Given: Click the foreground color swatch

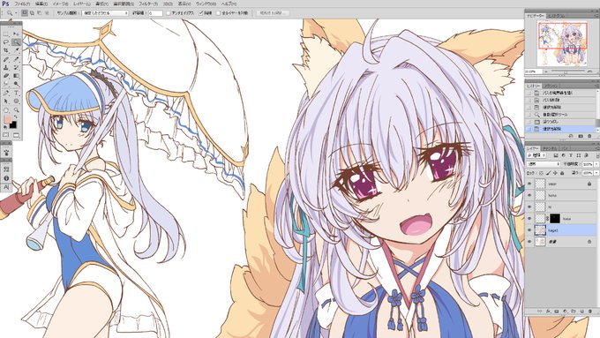Looking at the screenshot, I should pos(8,120).
